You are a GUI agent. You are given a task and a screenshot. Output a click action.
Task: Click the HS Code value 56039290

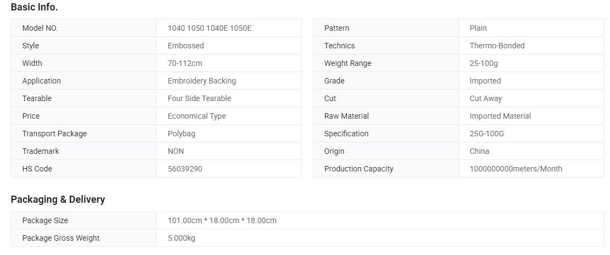pos(185,169)
